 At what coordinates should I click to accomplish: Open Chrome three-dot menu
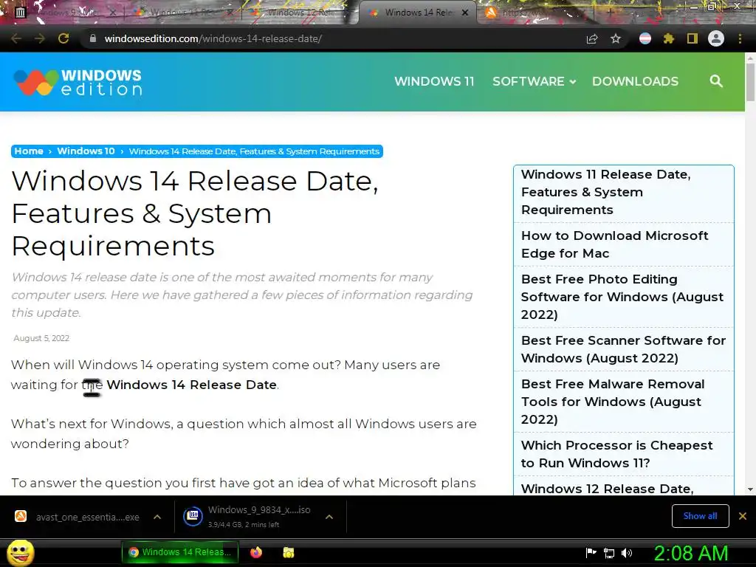click(740, 38)
